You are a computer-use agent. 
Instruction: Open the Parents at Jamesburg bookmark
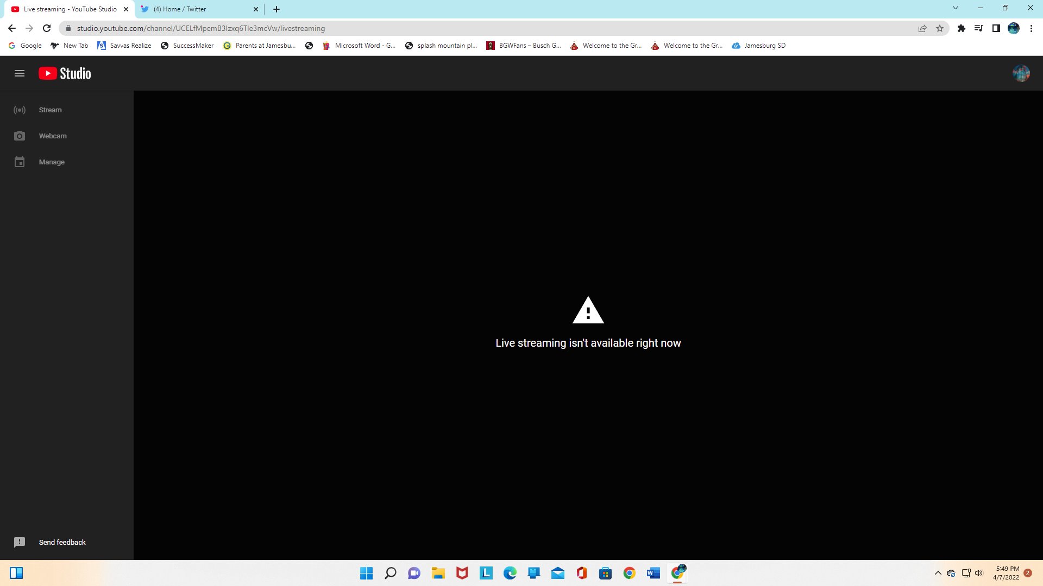coord(260,46)
